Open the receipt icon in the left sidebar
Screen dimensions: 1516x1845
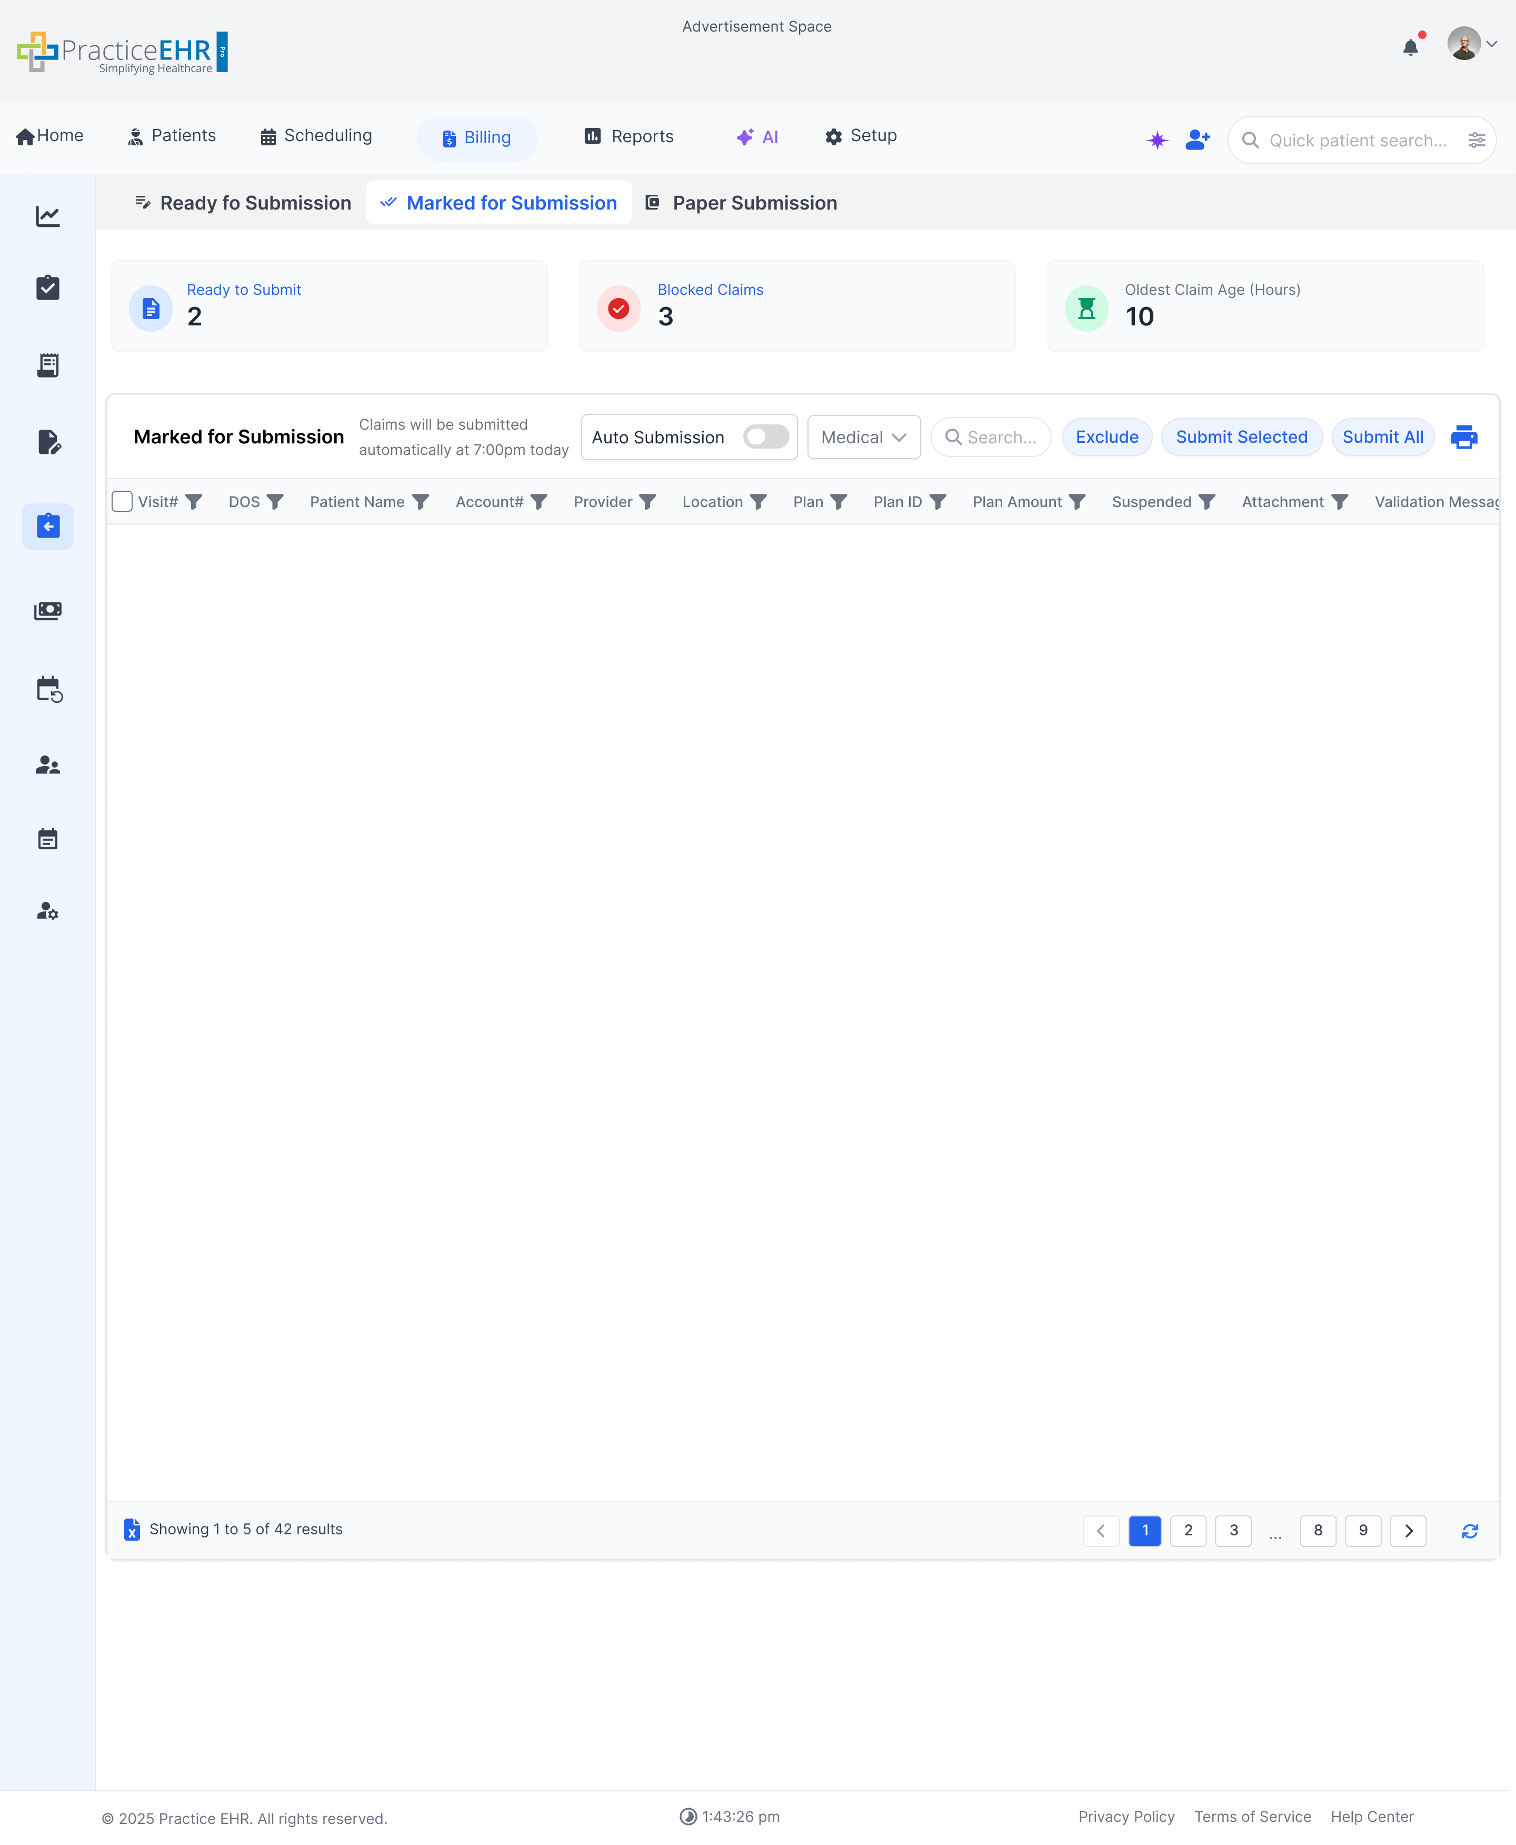click(47, 364)
